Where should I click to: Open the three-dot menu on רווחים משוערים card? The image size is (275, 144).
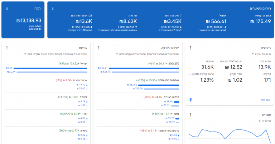[53, 9]
